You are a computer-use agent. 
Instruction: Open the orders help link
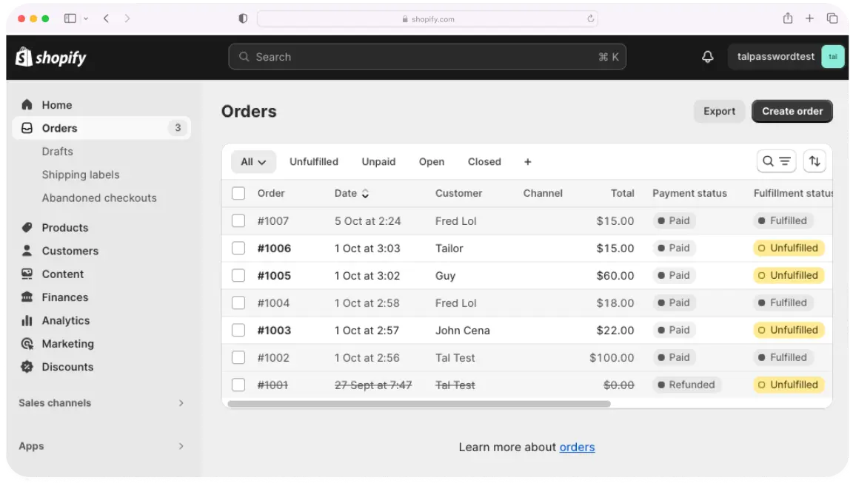pos(577,447)
